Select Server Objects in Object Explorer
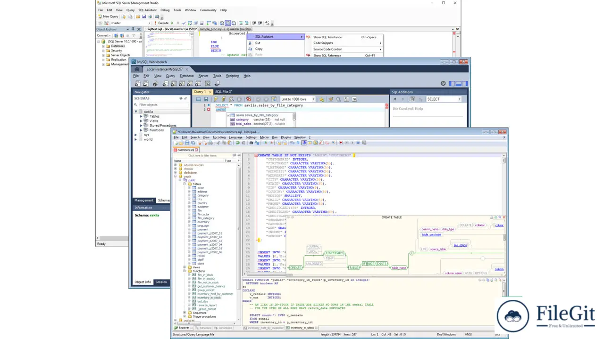Image resolution: width=604 pixels, height=339 pixels. pyautogui.click(x=120, y=55)
